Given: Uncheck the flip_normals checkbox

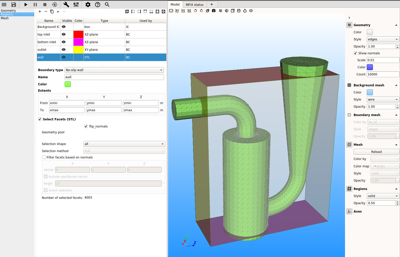Looking at the screenshot, I should [86, 126].
